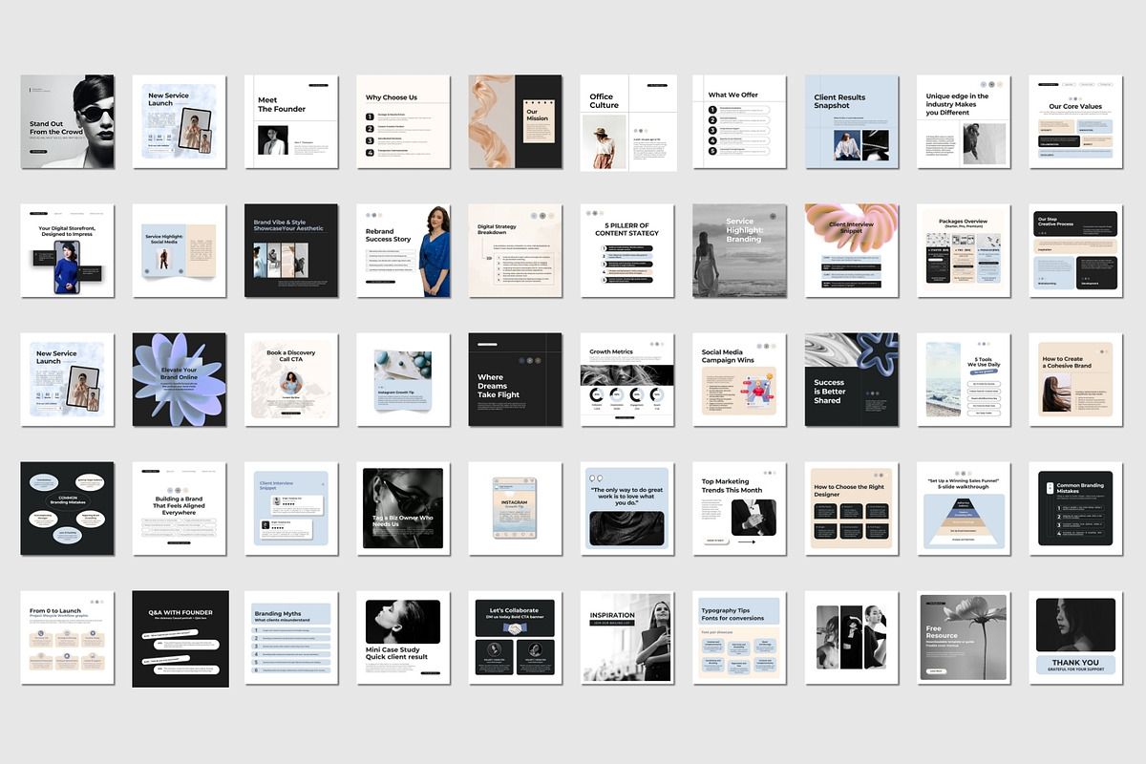The image size is (1146, 764).
Task: Pick the "Top Marketing Trends This Month" template
Action: click(x=739, y=508)
